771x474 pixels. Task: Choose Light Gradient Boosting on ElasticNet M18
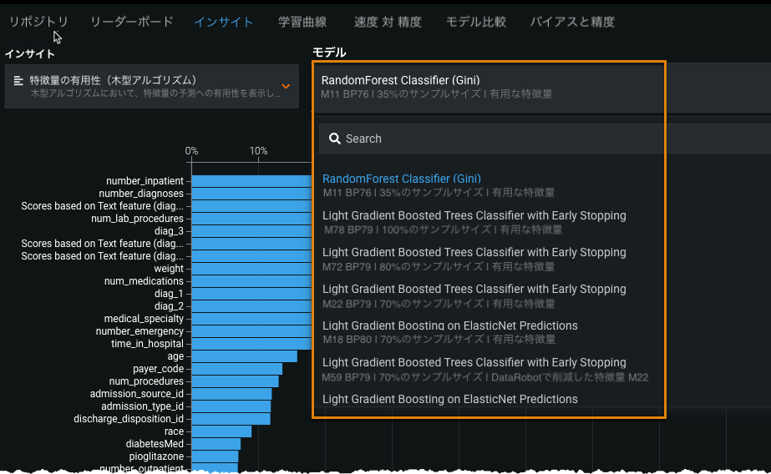click(449, 331)
